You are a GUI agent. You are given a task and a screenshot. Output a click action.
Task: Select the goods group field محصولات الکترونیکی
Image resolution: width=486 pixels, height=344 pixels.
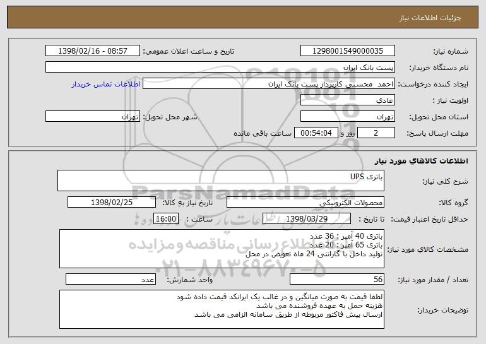point(305,203)
